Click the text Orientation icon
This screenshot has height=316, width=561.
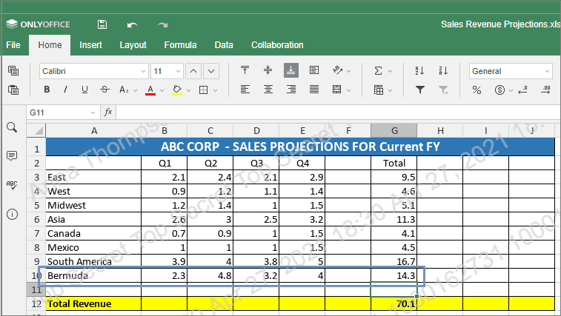click(x=338, y=70)
